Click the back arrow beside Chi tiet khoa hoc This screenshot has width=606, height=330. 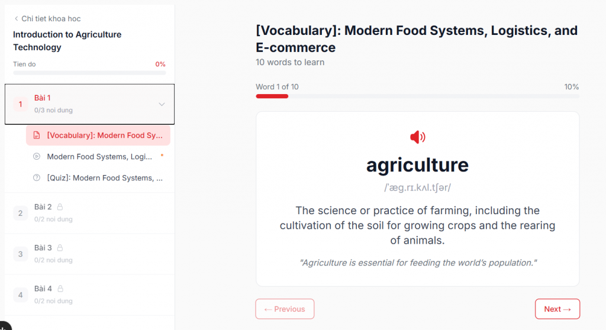(16, 19)
